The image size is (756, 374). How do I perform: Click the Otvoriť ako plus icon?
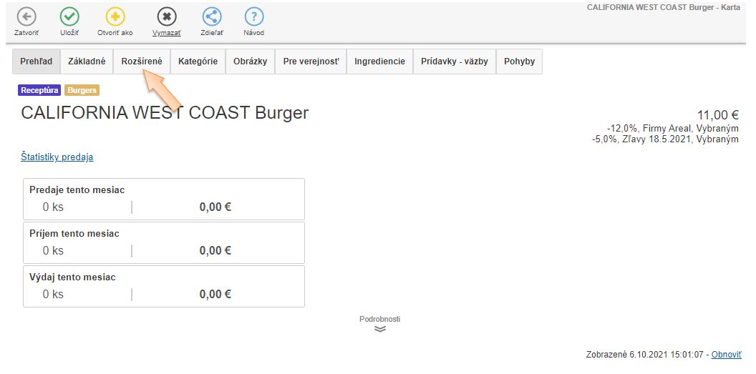[x=115, y=16]
